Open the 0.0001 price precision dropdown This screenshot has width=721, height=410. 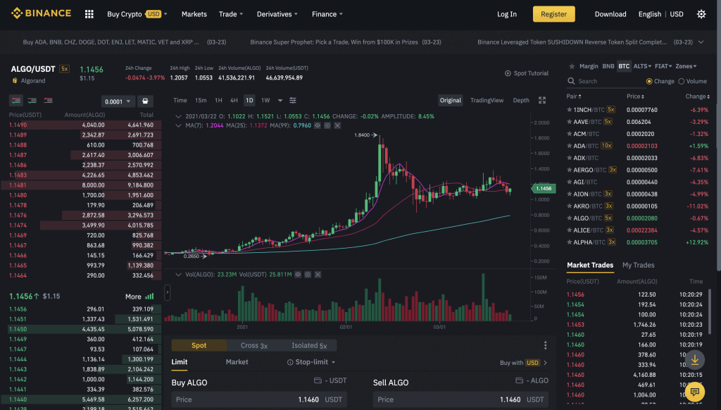[118, 101]
